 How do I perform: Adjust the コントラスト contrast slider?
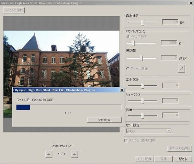(x=142, y=86)
